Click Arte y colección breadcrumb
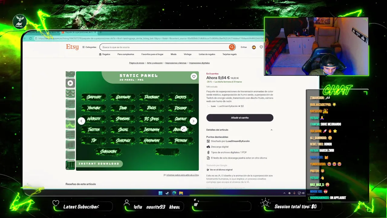 click(x=155, y=63)
